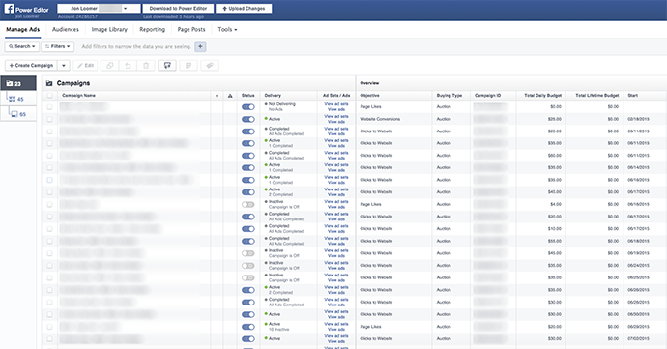Select the Campaigns level icon showing 23
Viewport: 667px width, 349px height.
click(x=18, y=83)
